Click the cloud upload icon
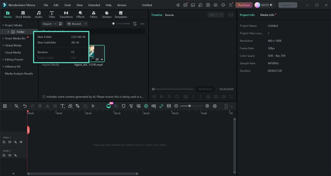Screen dimensions: 331x176 tap(216, 5)
